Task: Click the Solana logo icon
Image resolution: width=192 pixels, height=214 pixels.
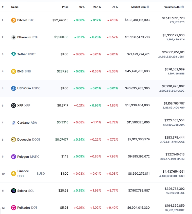Action: [14, 191]
